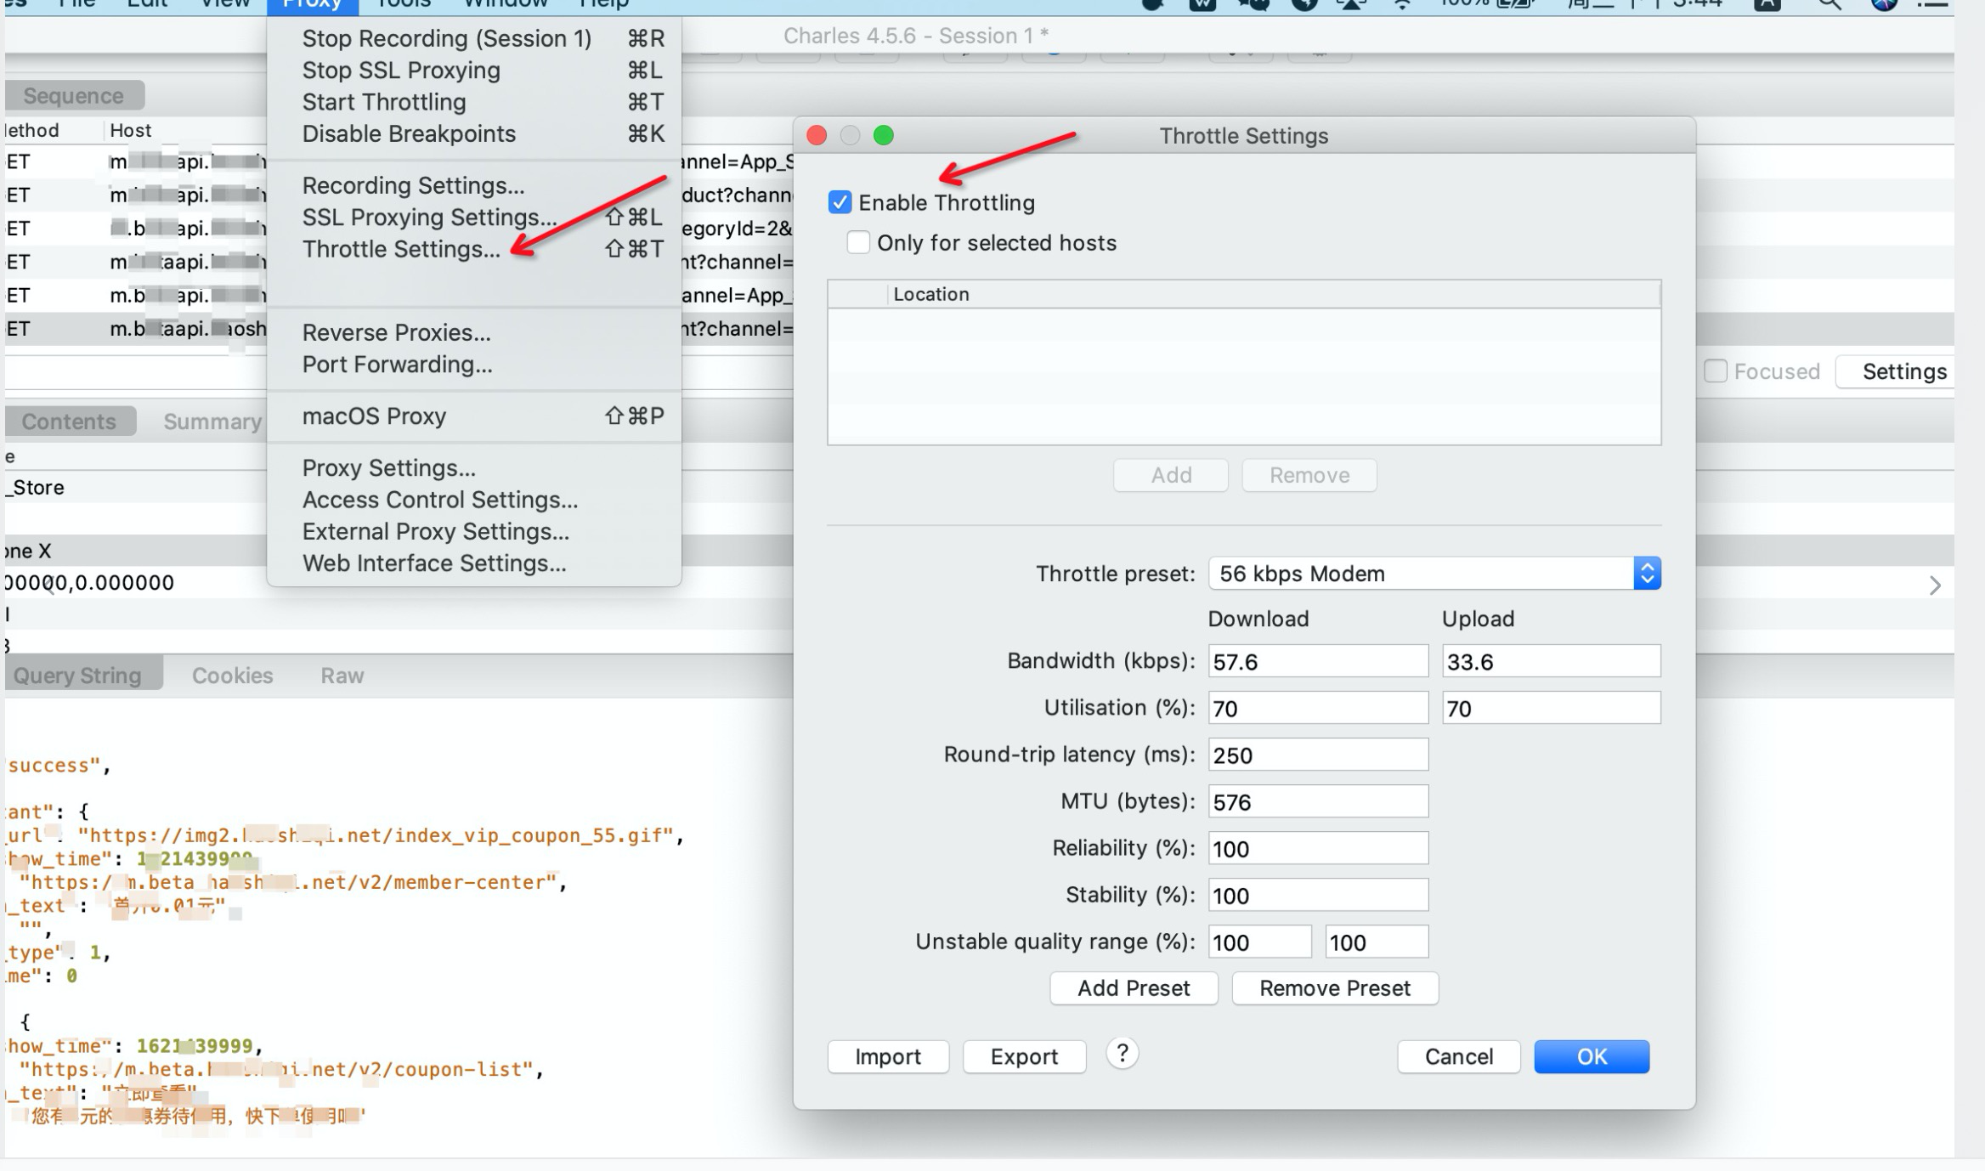Image resolution: width=1985 pixels, height=1171 pixels.
Task: Click the right chevron arrow at panel edge
Action: [x=1935, y=585]
